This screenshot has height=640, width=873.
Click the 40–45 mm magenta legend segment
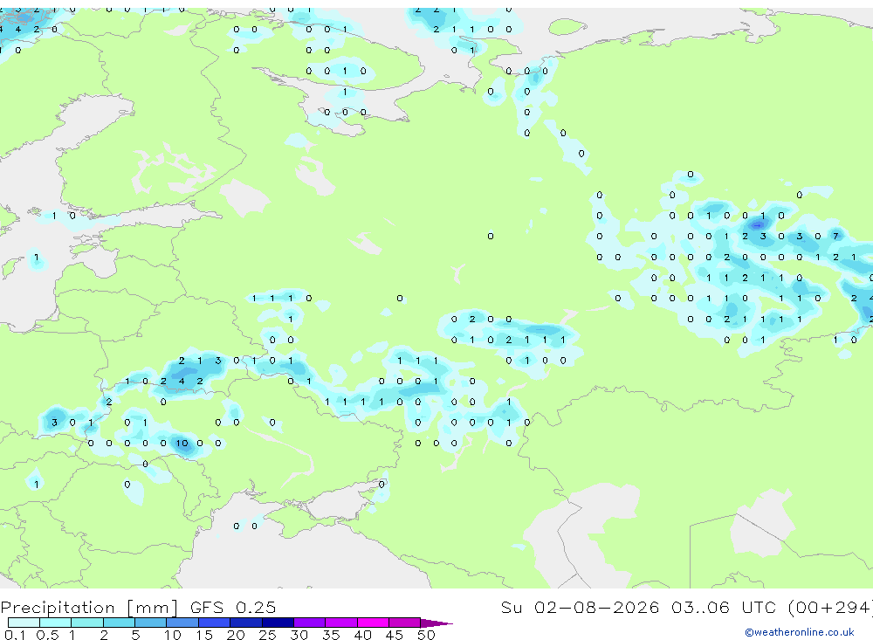(373, 623)
